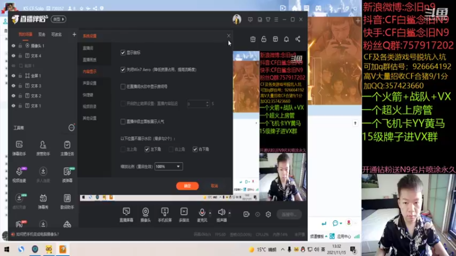The image size is (456, 256).
Task: Confirm settings with orange 确定 button
Action: point(188,186)
